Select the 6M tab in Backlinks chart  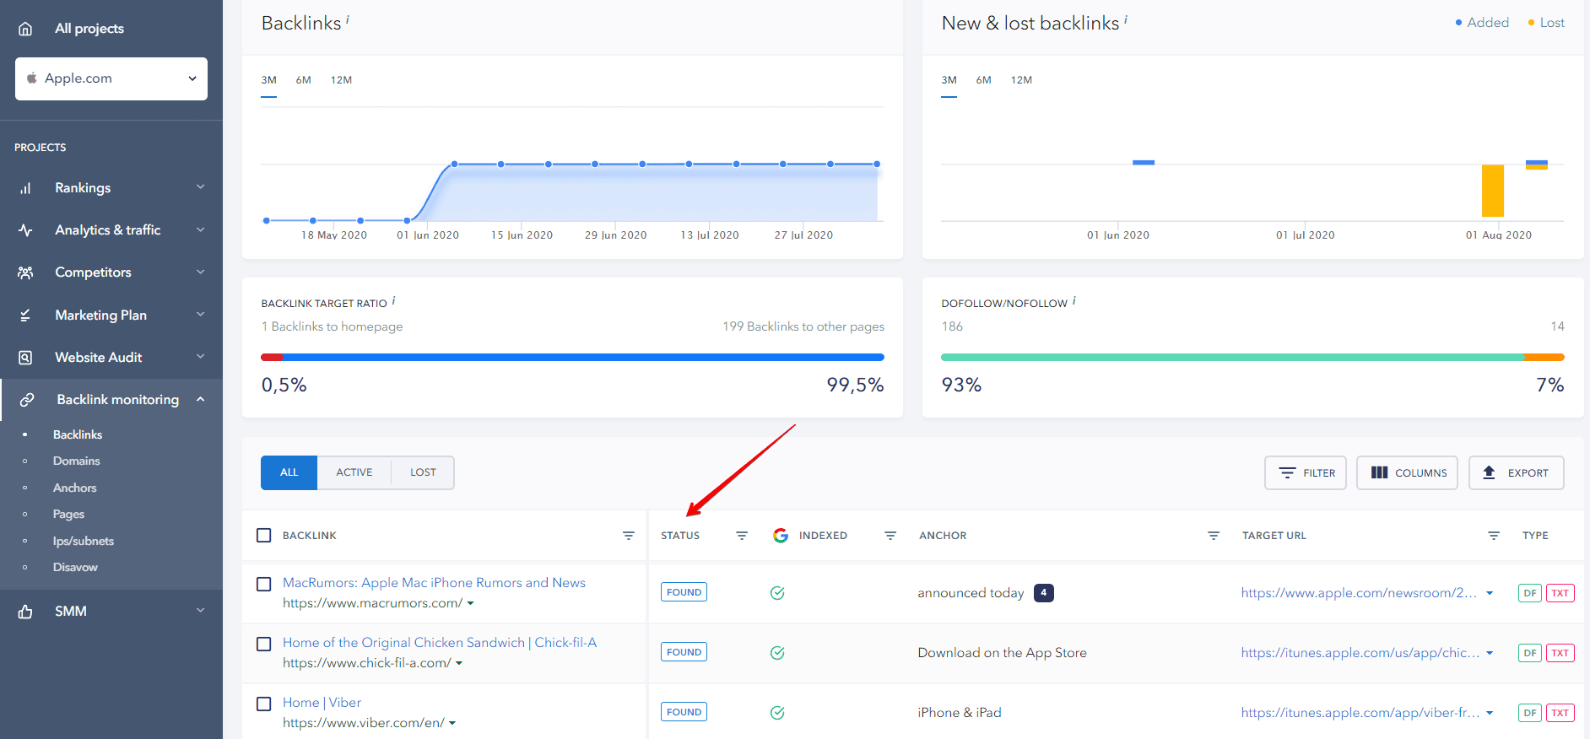304,80
